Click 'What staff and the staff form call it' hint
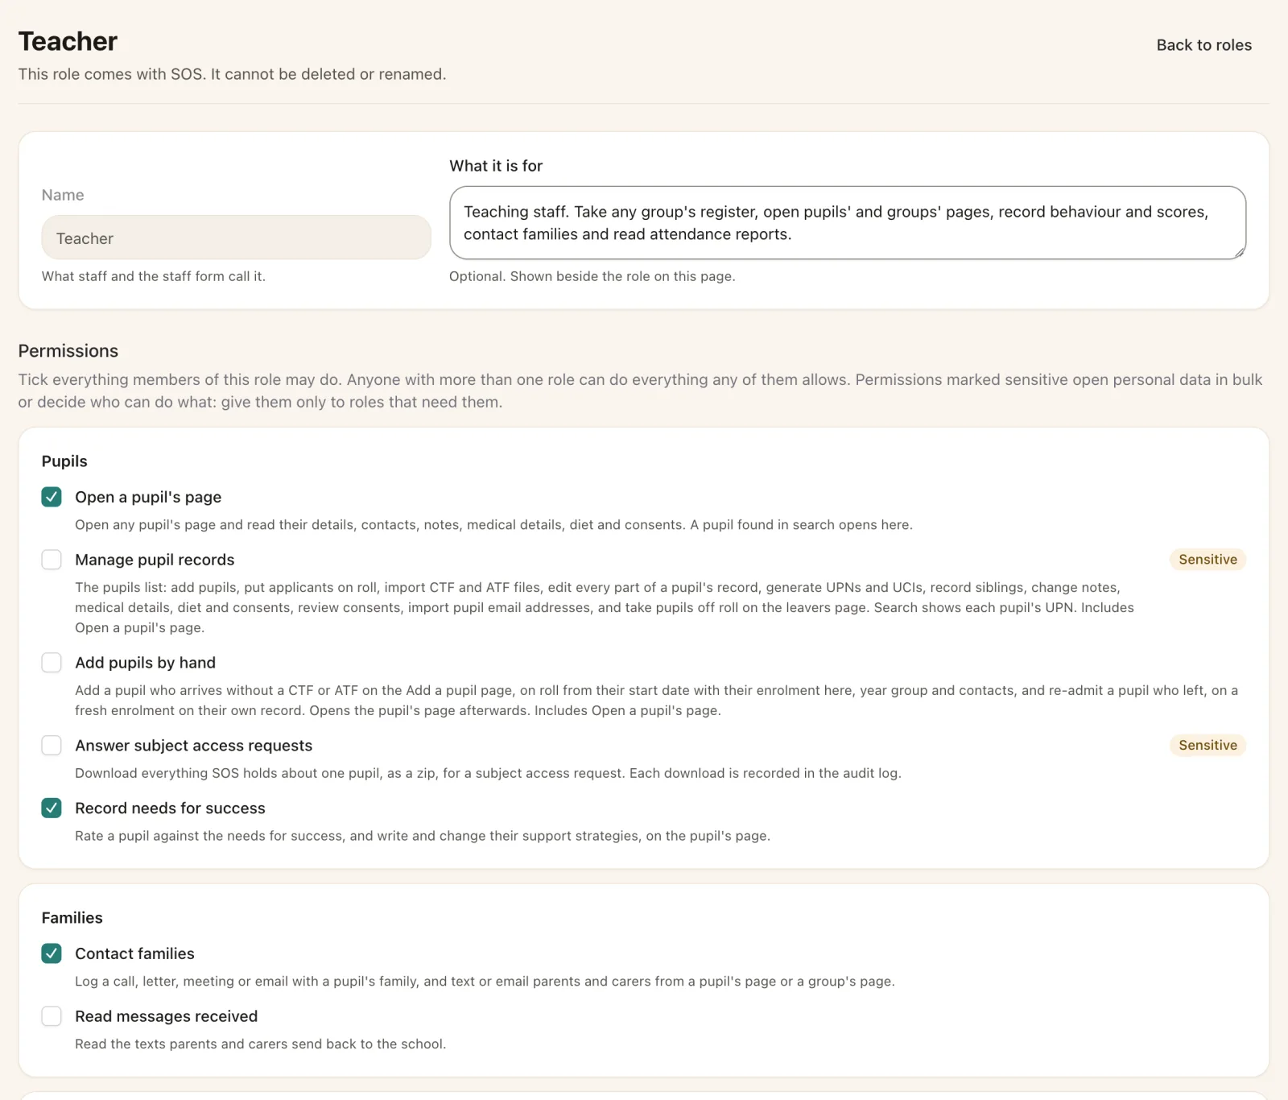The image size is (1288, 1100). pyautogui.click(x=154, y=276)
